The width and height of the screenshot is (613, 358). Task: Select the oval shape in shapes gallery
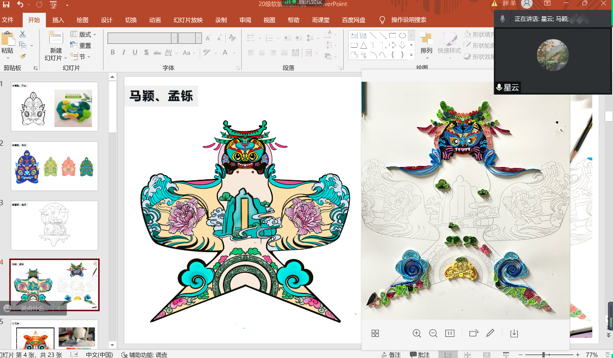pos(402,35)
